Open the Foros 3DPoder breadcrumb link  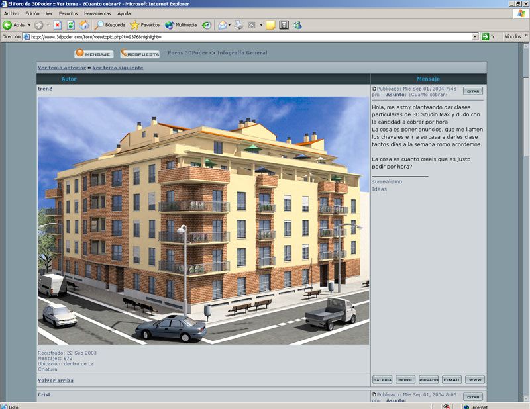coord(187,53)
